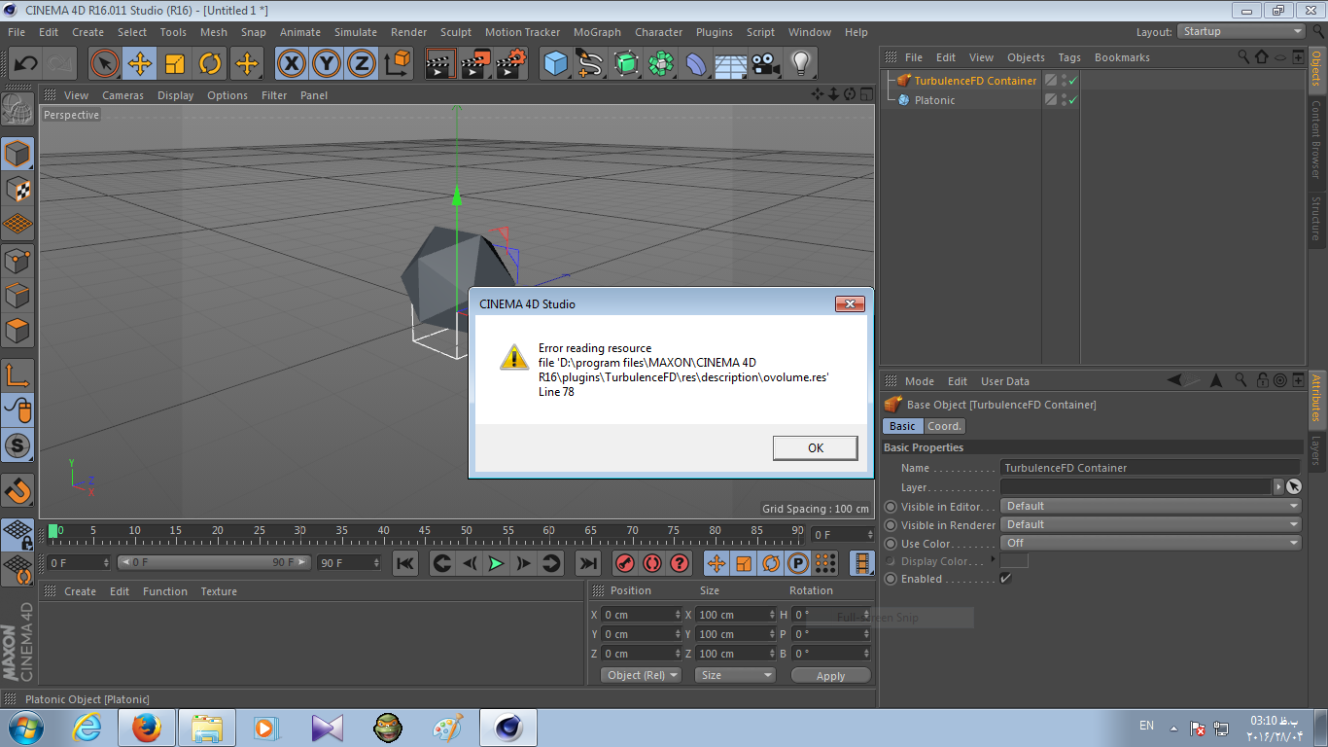This screenshot has height=747, width=1328.
Task: Add a Light object bulb icon
Action: tap(800, 64)
